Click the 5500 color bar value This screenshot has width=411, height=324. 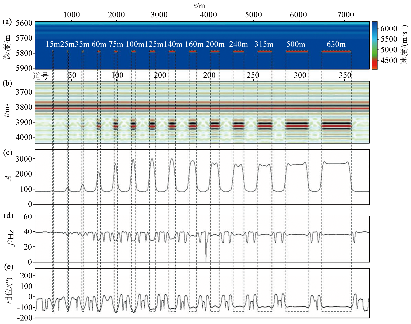click(x=389, y=39)
